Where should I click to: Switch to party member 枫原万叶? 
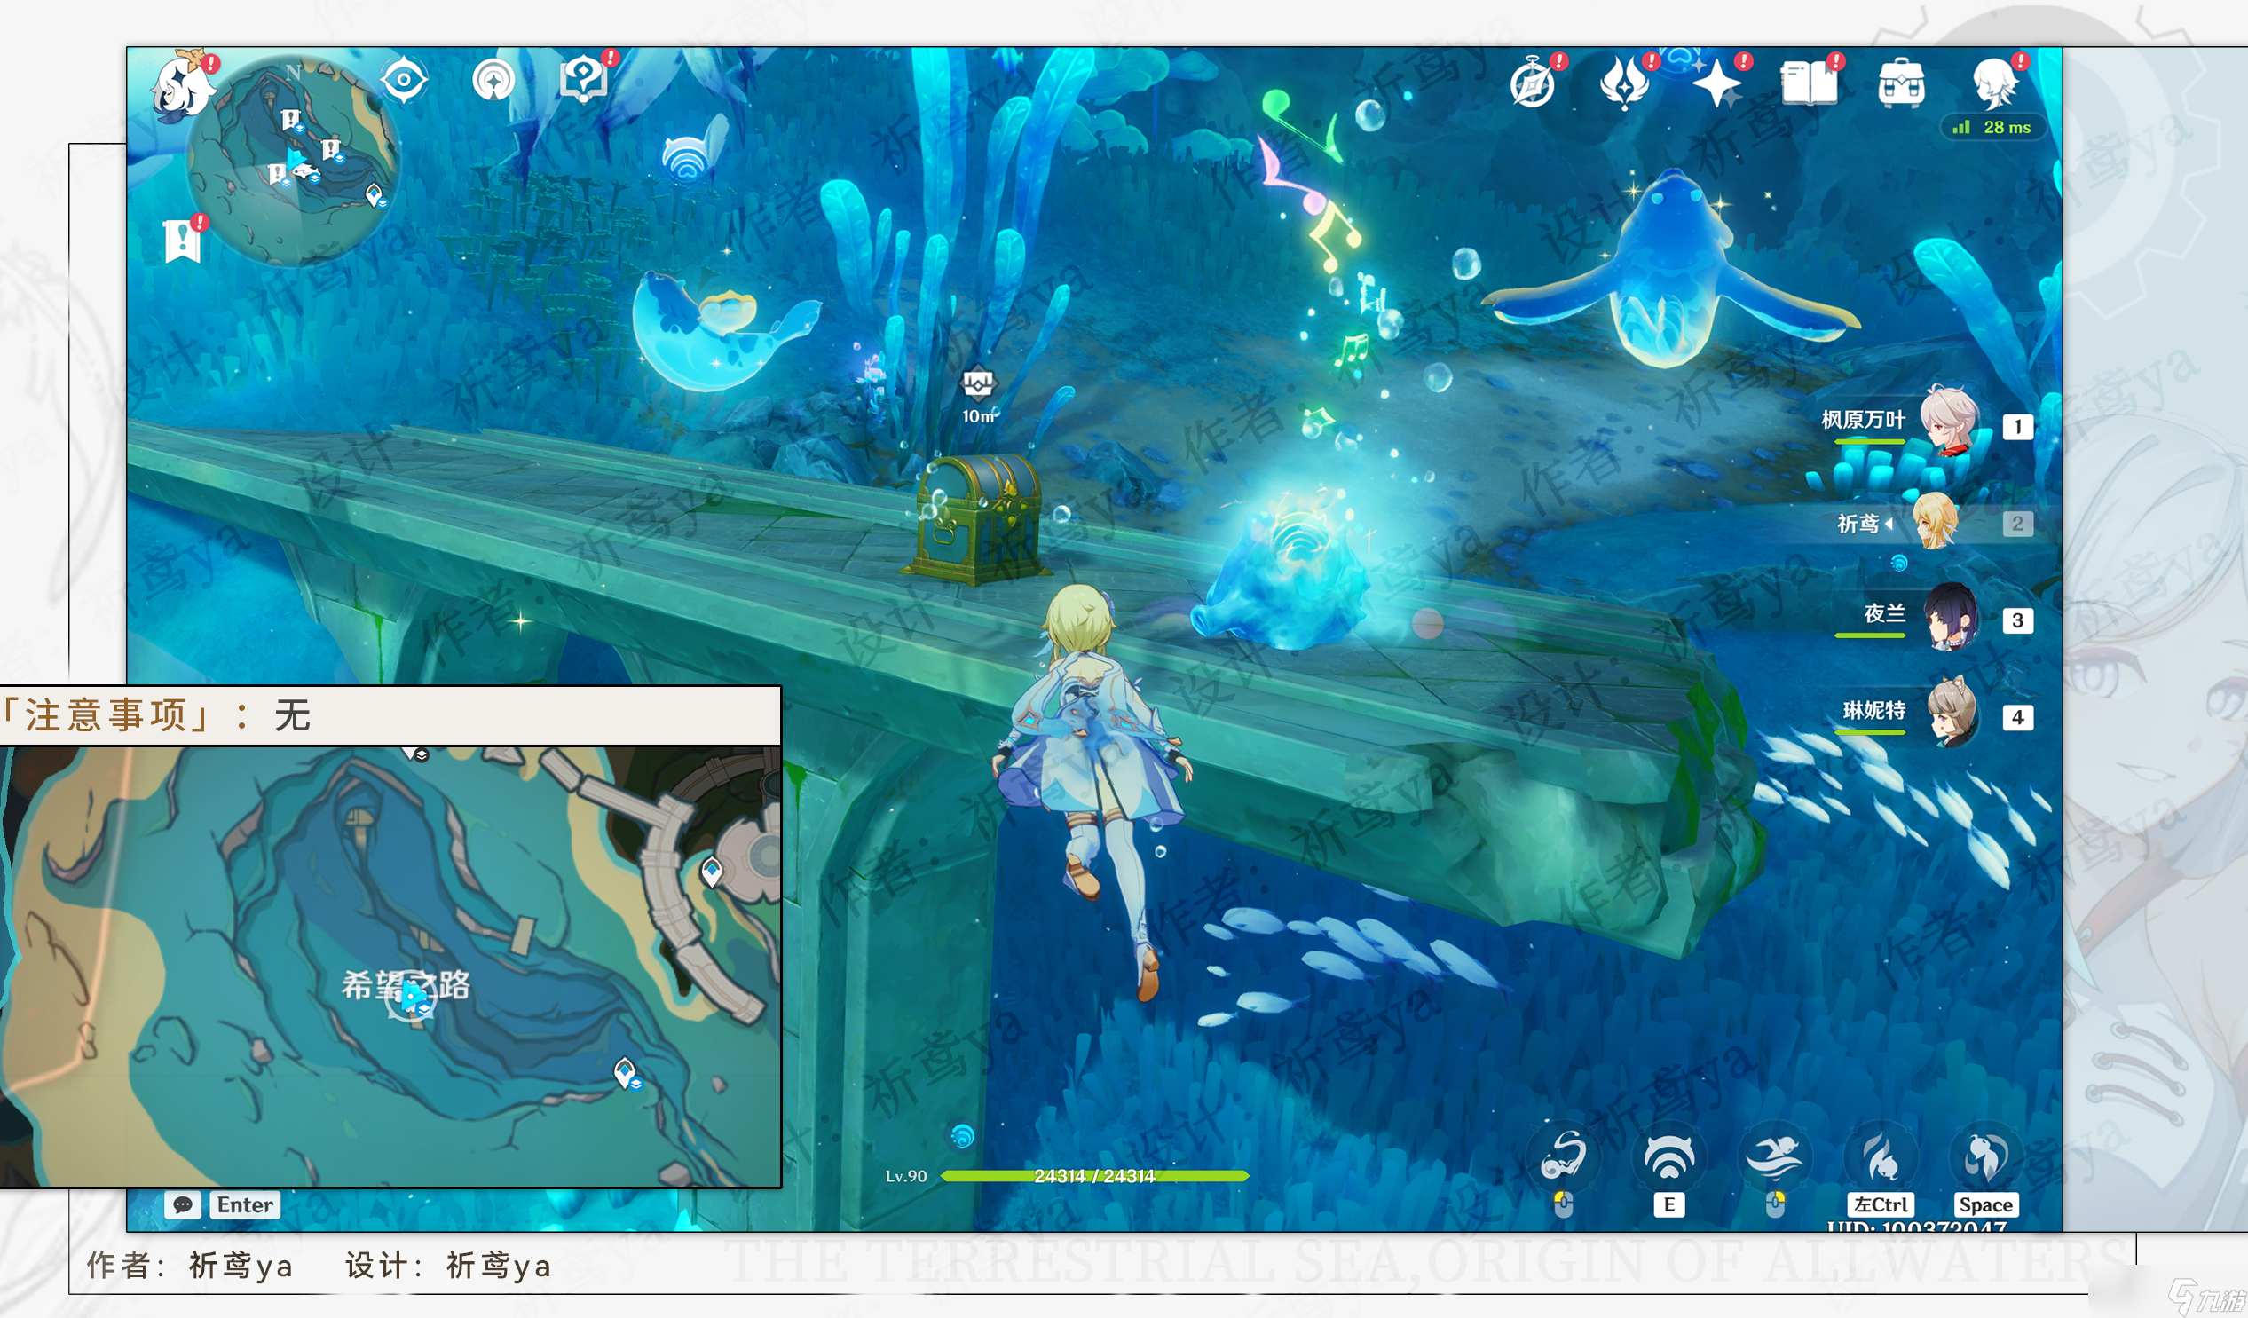click(x=1927, y=422)
